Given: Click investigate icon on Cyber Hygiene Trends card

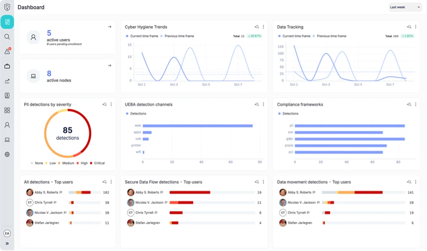Looking at the screenshot, I should click(256, 27).
